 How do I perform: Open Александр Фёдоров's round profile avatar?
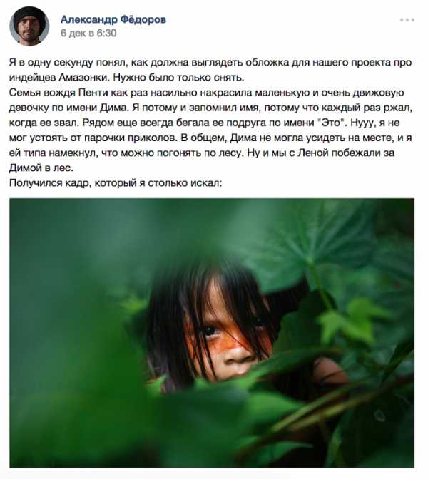coord(29,26)
